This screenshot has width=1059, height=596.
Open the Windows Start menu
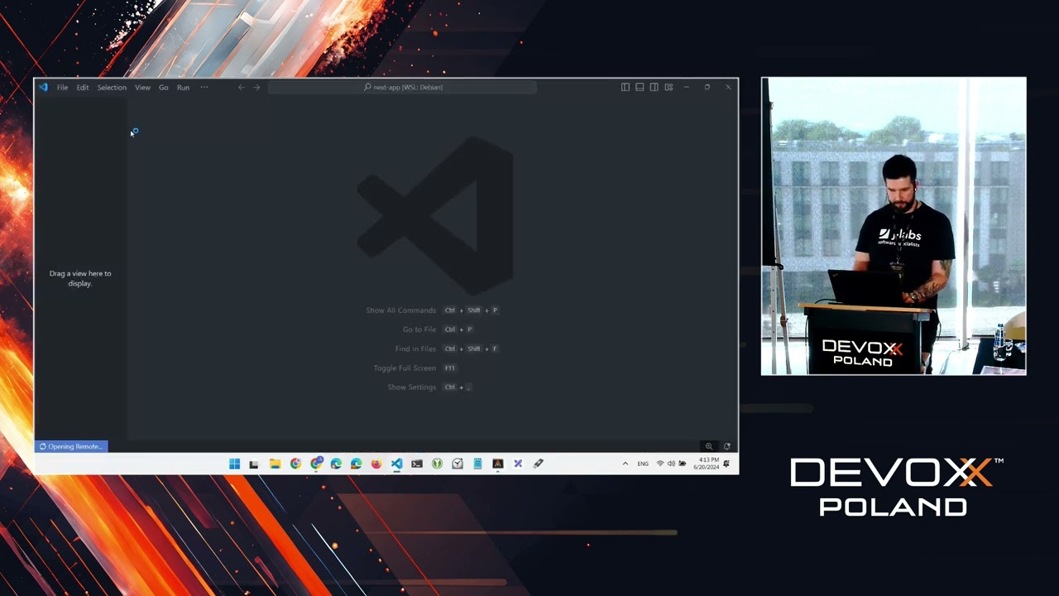(x=234, y=464)
